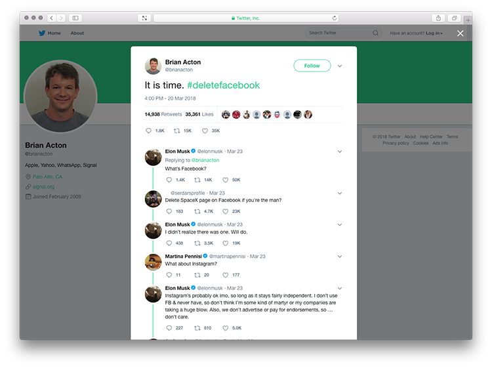The image size is (492, 368).
Task: Like 'Will do' tweet (19K)
Action: pyautogui.click(x=232, y=243)
